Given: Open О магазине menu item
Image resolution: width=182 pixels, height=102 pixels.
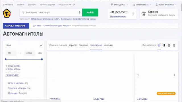Looking at the screenshot, I should [8, 5].
